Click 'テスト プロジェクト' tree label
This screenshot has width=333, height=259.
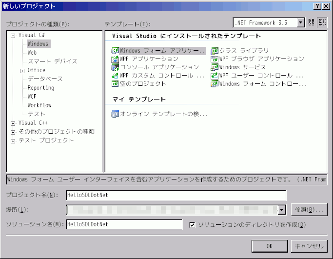(x=46, y=140)
